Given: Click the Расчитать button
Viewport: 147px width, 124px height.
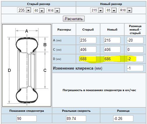Looking at the screenshot, I should click(74, 19).
